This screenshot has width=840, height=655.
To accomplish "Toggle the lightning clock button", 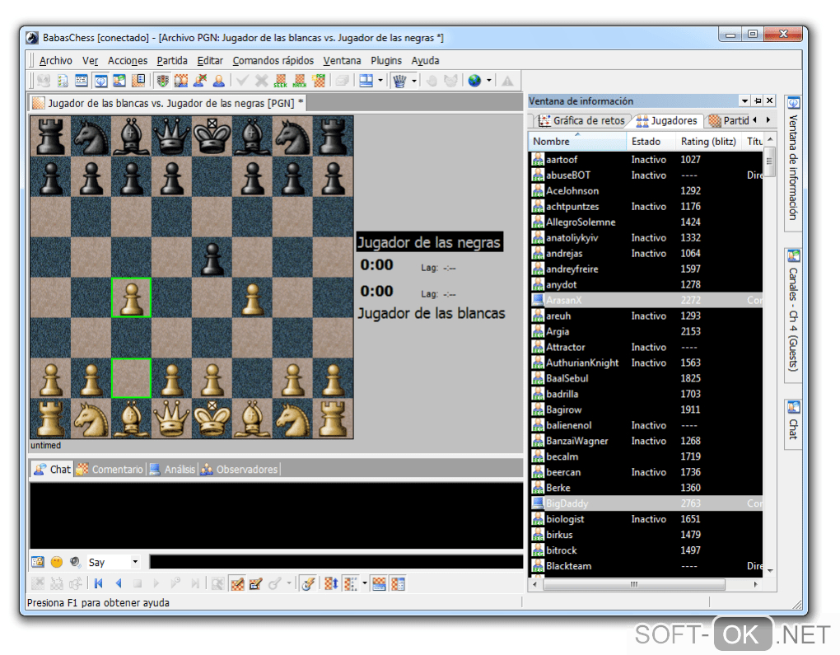I will (307, 583).
